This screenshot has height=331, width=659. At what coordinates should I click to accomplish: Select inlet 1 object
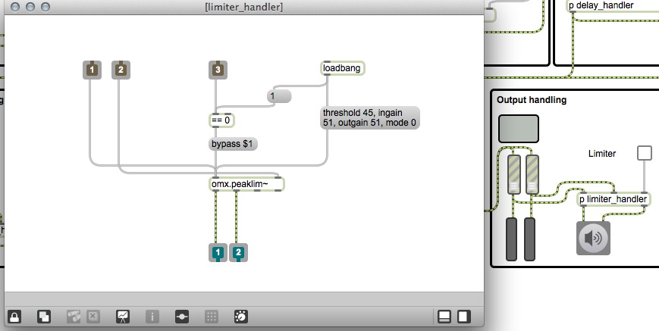92,70
